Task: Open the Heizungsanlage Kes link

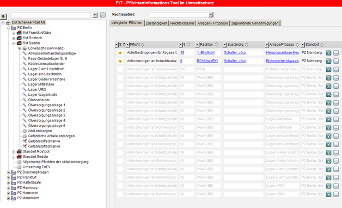Action: point(283,53)
